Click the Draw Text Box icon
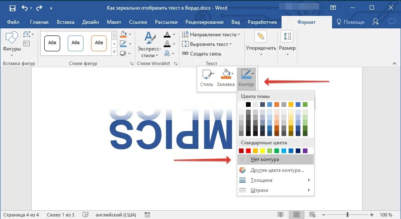 coord(27,44)
